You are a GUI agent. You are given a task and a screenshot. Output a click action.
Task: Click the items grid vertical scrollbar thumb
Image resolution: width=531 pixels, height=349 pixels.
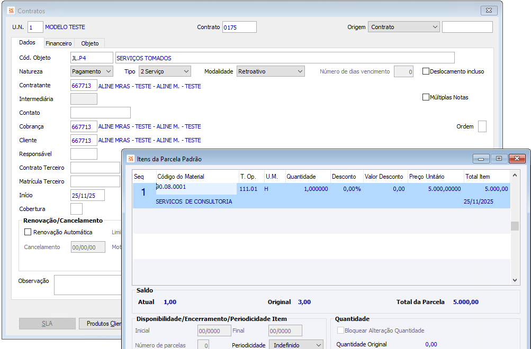click(515, 226)
